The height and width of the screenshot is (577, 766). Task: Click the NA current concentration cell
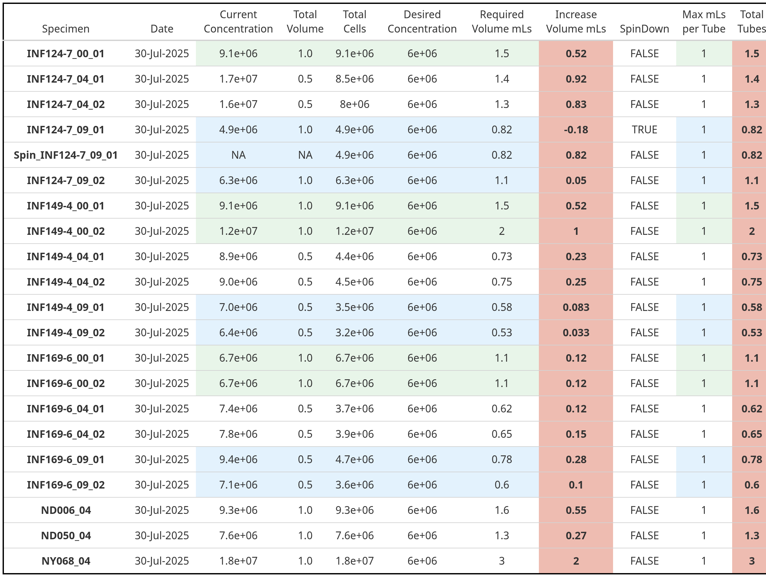tap(238, 155)
